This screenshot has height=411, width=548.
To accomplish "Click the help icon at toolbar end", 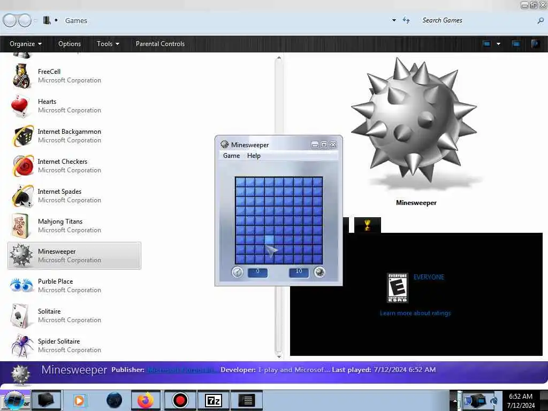I will pyautogui.click(x=535, y=44).
